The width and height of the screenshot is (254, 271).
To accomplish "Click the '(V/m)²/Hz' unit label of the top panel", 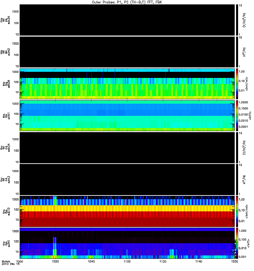I will pos(244,20).
